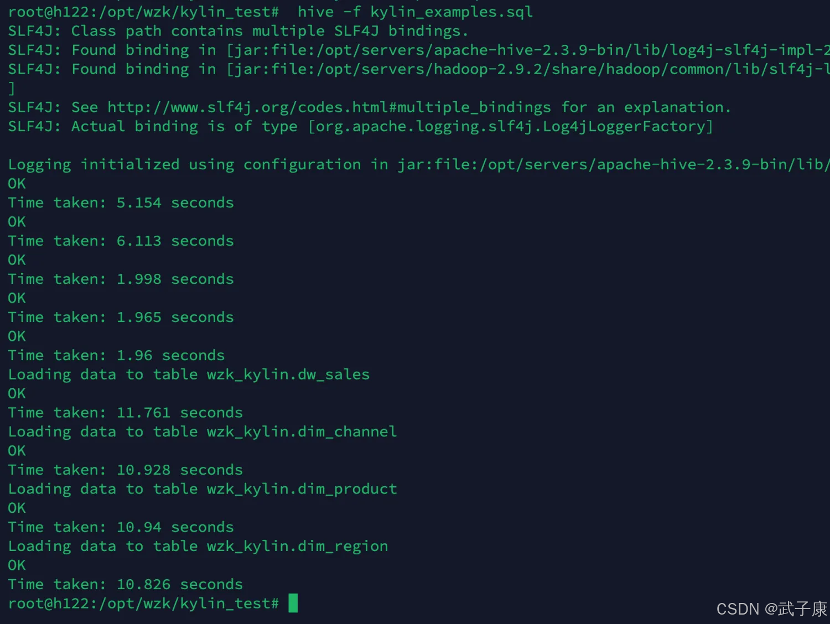Click the wzk_kylin.dim_product table name
This screenshot has width=830, height=624.
(302, 489)
